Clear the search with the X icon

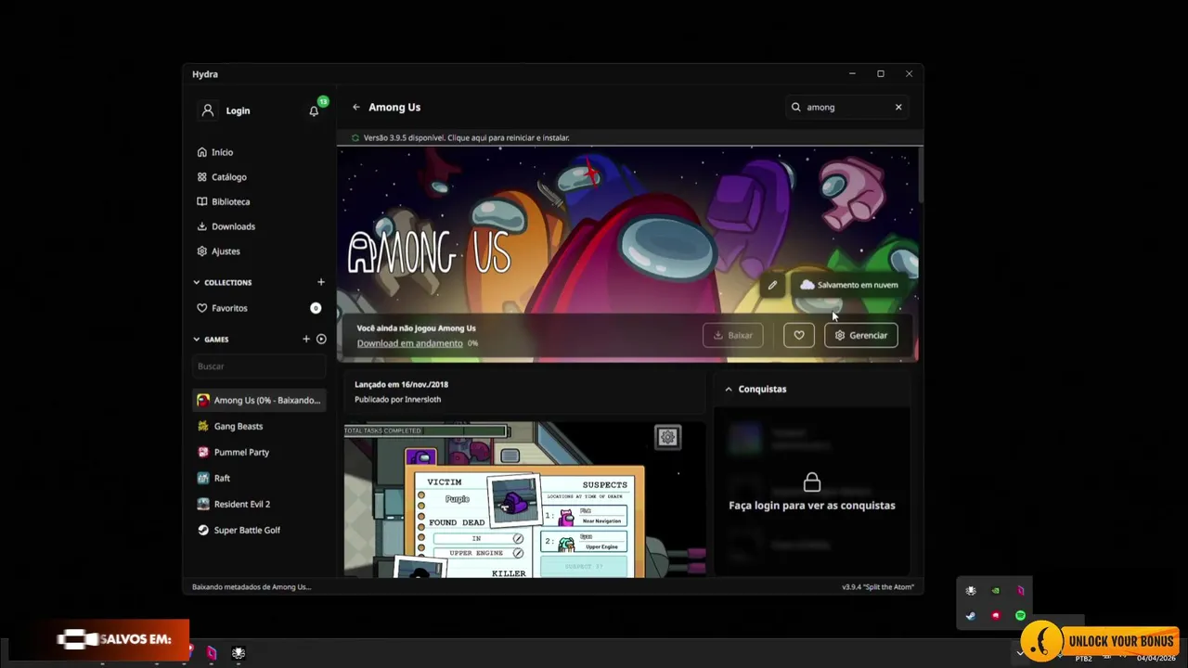coord(898,108)
